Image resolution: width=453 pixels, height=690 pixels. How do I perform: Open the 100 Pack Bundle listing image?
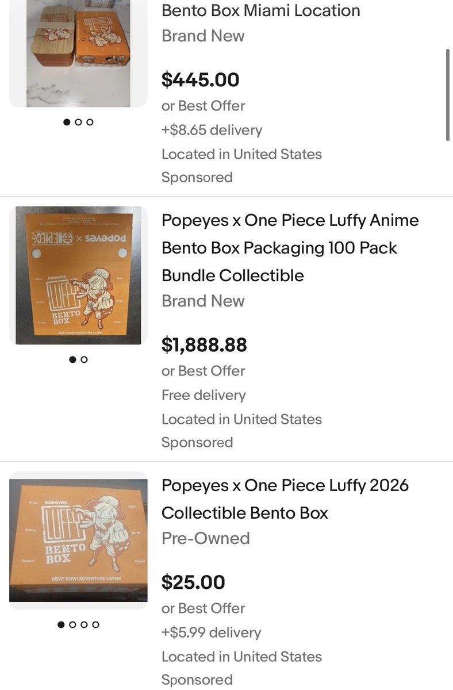pos(78,275)
